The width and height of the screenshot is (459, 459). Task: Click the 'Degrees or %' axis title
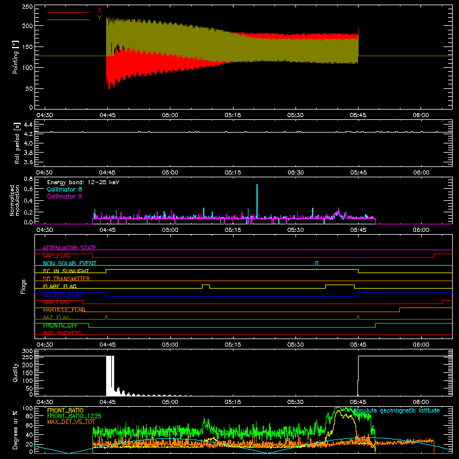pos(15,430)
